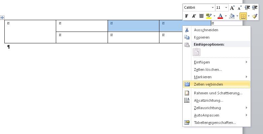Choose Zellen löschen... from context menu

pyautogui.click(x=217, y=70)
